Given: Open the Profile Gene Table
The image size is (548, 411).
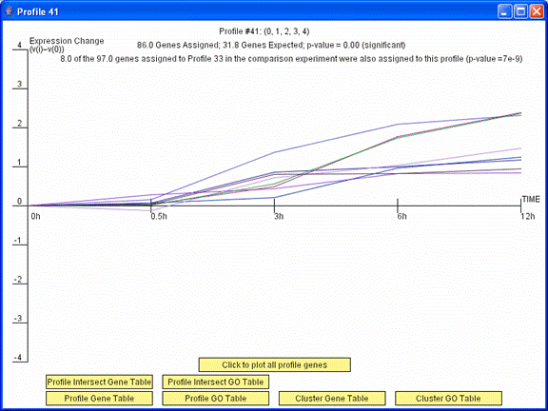Looking at the screenshot, I should tap(99, 398).
